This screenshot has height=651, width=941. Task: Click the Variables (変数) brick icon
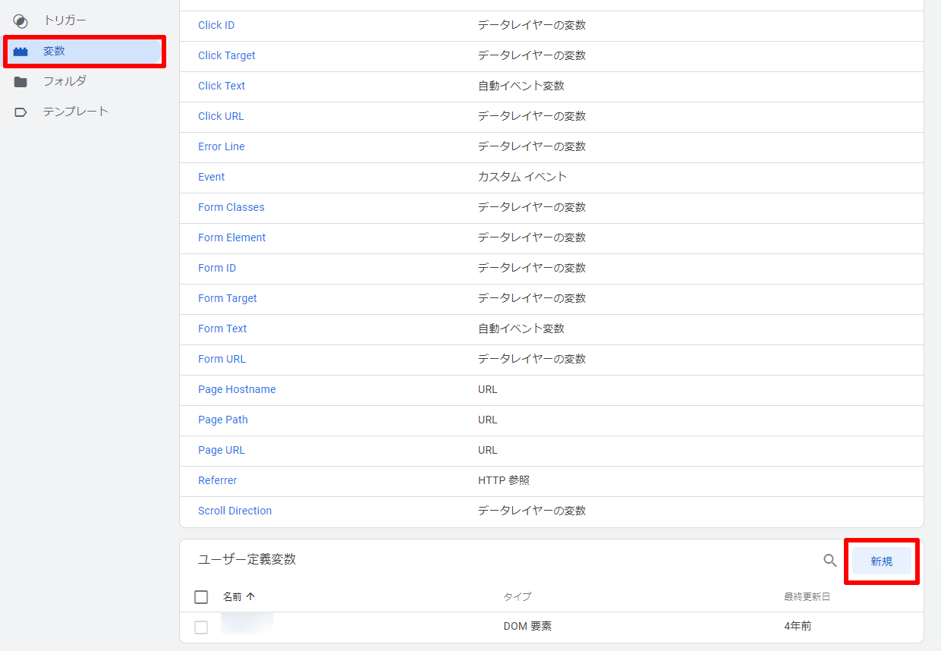[x=20, y=52]
